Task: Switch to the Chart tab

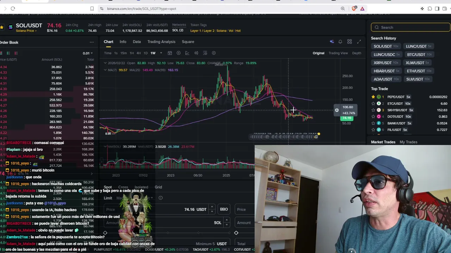Action: 109,41
